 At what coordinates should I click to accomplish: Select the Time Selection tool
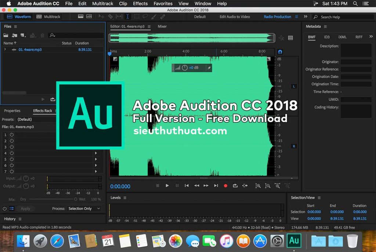pos(127,16)
